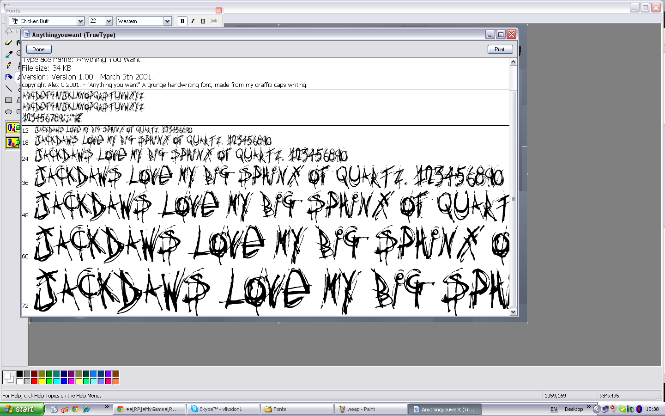The width and height of the screenshot is (665, 416).
Task: Pick the dark red color swatch
Action: (x=34, y=374)
